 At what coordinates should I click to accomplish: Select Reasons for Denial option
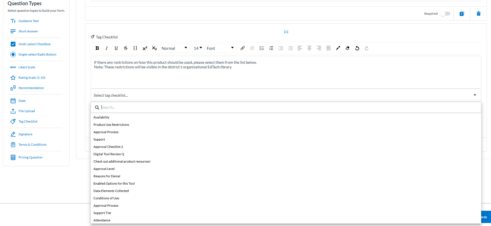(x=107, y=176)
